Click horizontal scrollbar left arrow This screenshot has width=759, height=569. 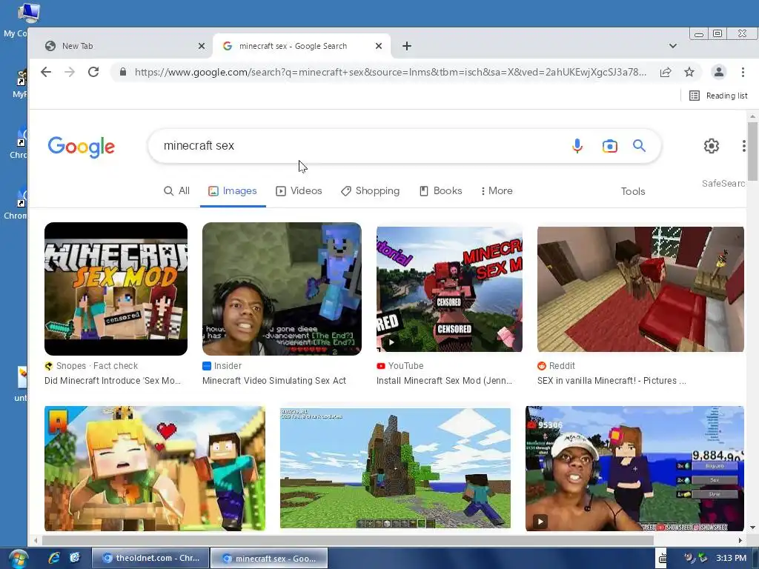36,540
